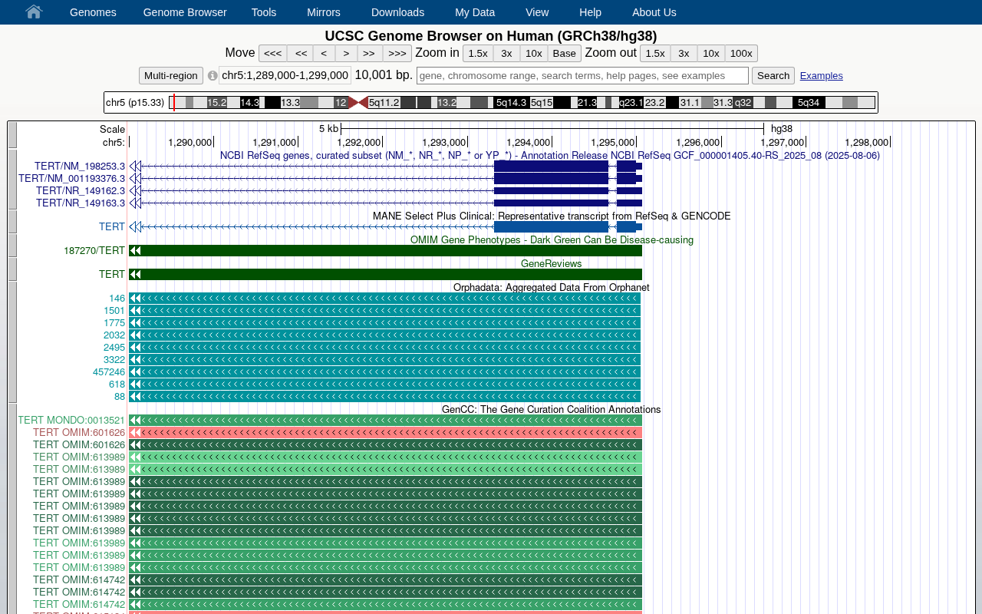
Task: Move far right with >>> button
Action: coord(397,53)
